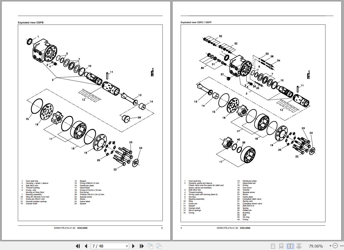This screenshot has height=250, width=344.
Task: Open the zoom level dropdown arrow
Action: [330, 246]
